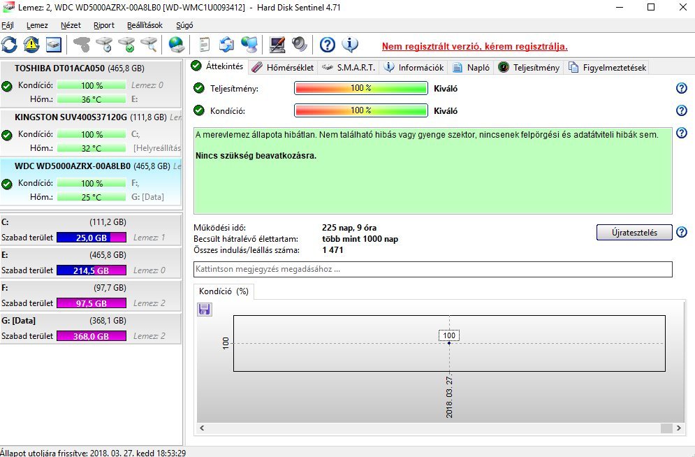Open the Lemez menu

pyautogui.click(x=37, y=25)
